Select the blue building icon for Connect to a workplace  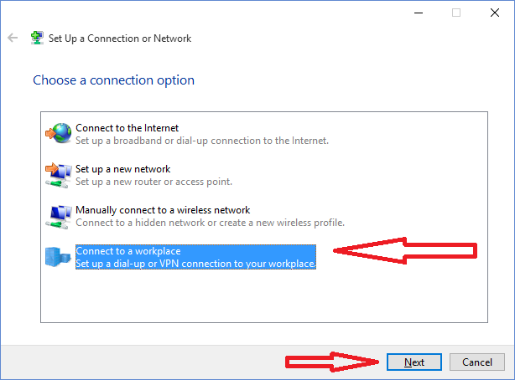coord(58,257)
